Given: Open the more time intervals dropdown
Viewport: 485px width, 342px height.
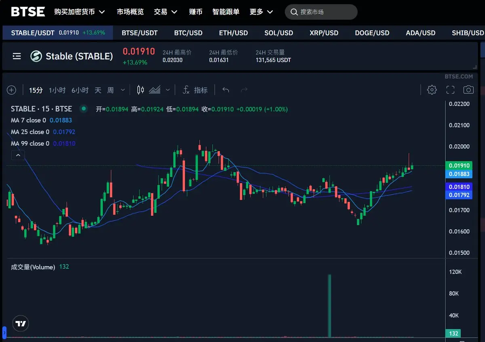Looking at the screenshot, I should pos(123,90).
